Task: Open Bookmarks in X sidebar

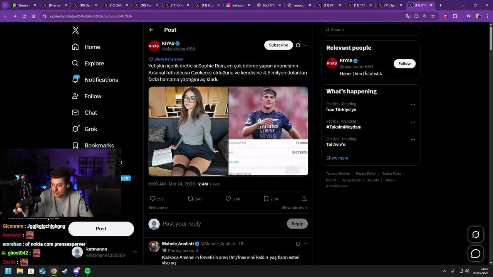Action: tap(93, 145)
